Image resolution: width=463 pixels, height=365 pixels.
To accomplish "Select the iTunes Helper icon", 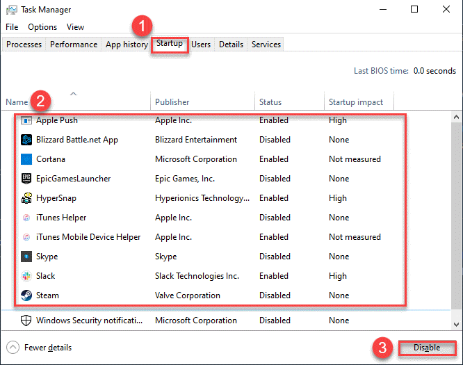I will 26,218.
